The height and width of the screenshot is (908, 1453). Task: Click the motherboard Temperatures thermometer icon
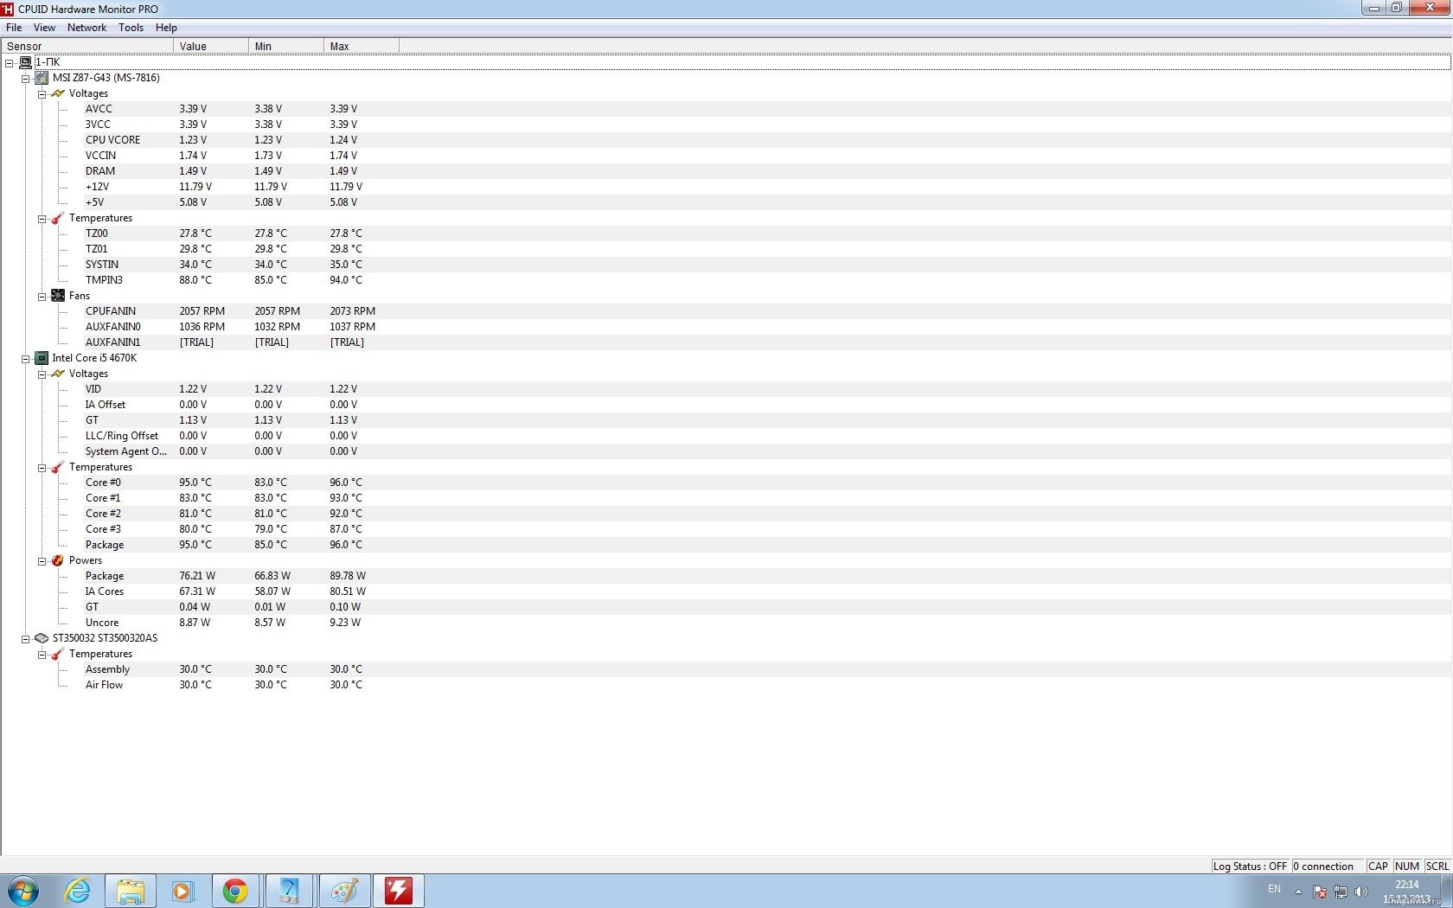58,218
